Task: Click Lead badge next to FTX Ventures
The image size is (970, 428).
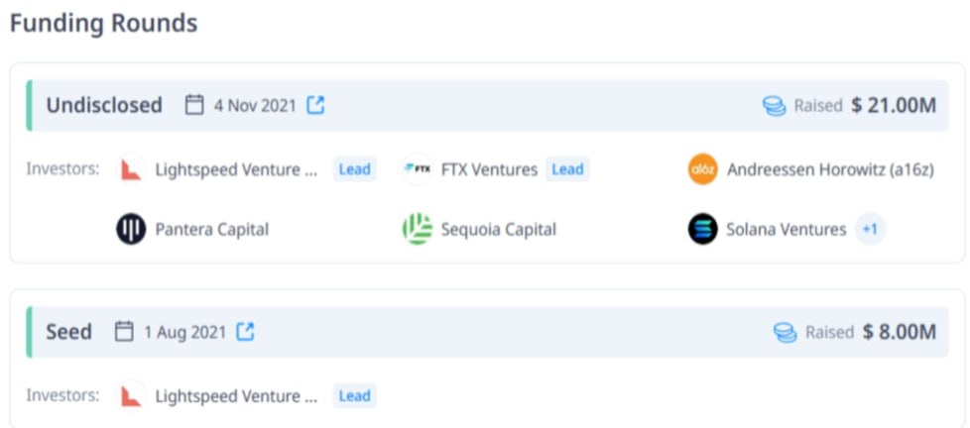Action: 567,169
